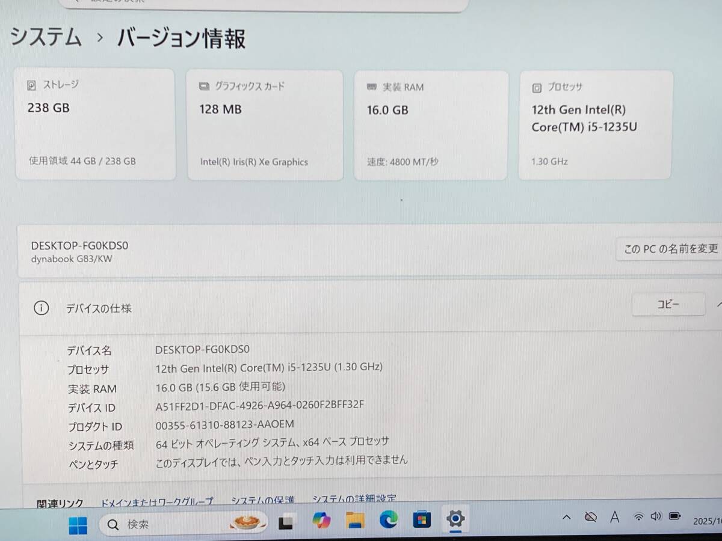722x541 pixels.
Task: Click the taskbar 検索 search box
Action: (184, 524)
